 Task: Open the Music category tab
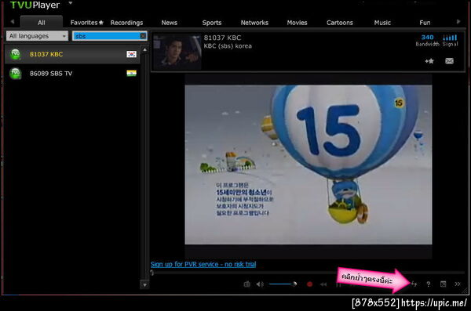click(x=382, y=23)
